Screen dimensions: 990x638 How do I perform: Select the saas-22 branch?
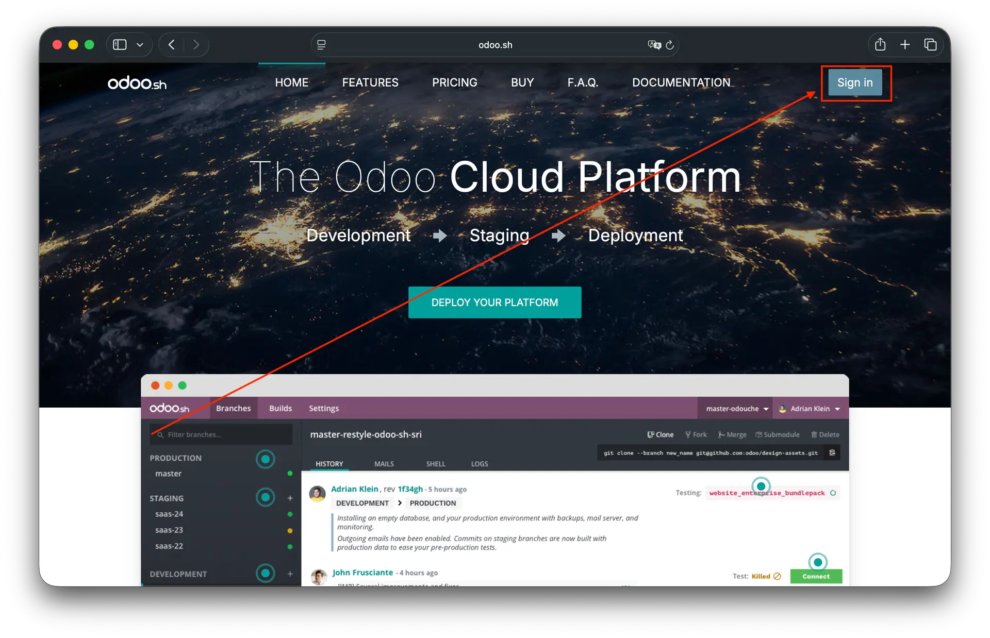pyautogui.click(x=169, y=546)
